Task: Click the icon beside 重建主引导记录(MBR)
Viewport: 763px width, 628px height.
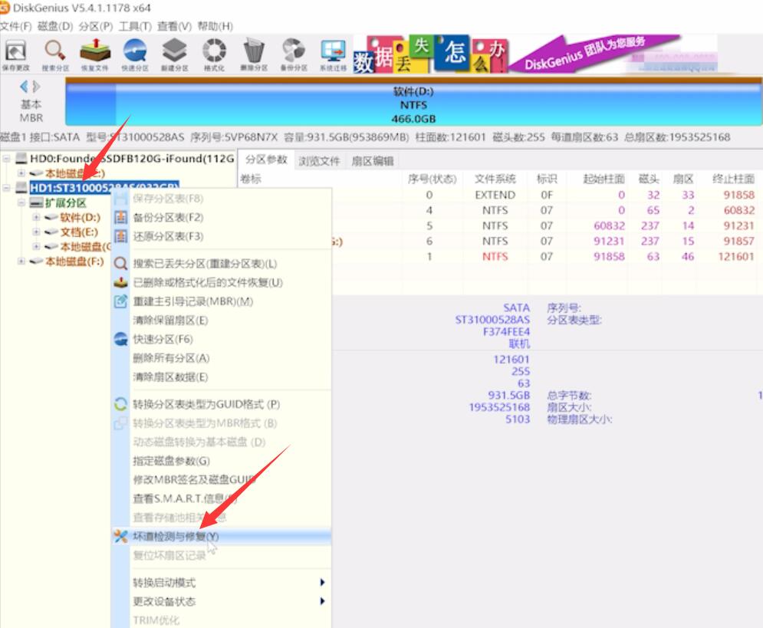Action: pos(120,301)
